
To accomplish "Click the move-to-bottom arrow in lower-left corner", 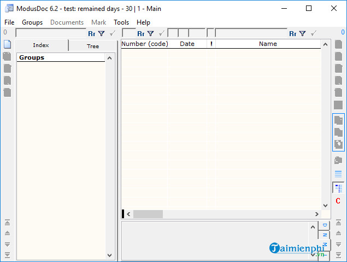I will click(x=8, y=255).
